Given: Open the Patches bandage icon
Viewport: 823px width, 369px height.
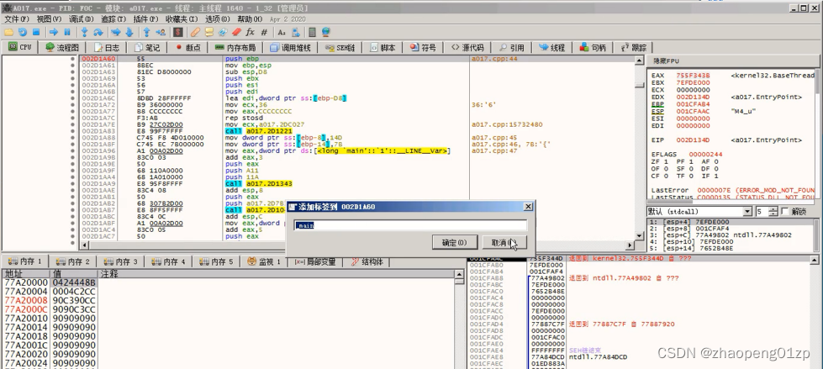Looking at the screenshot, I should [x=195, y=33].
